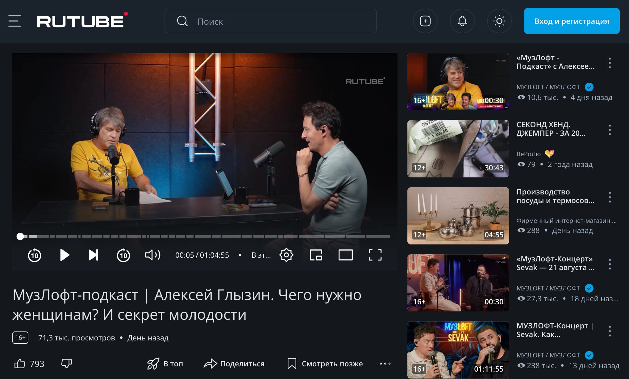Open player settings gear

(x=286, y=255)
